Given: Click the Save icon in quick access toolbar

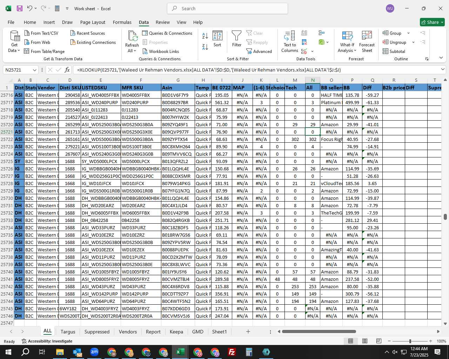Looking at the screenshot, I should click(20, 8).
